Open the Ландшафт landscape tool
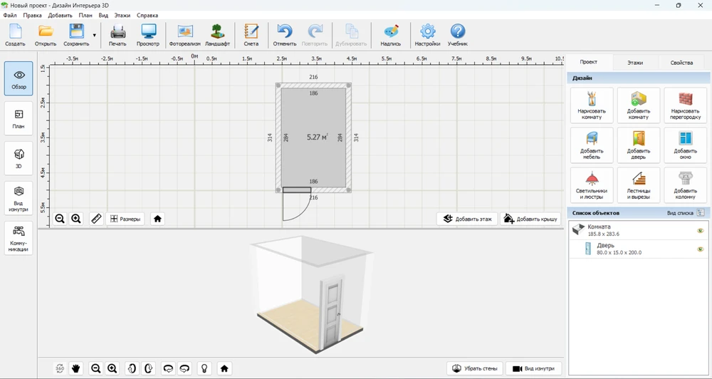The width and height of the screenshot is (712, 379). (x=218, y=34)
